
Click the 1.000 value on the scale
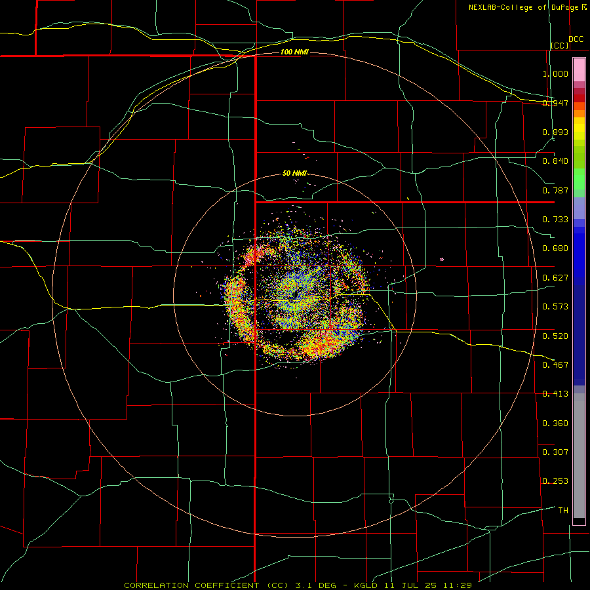click(555, 73)
